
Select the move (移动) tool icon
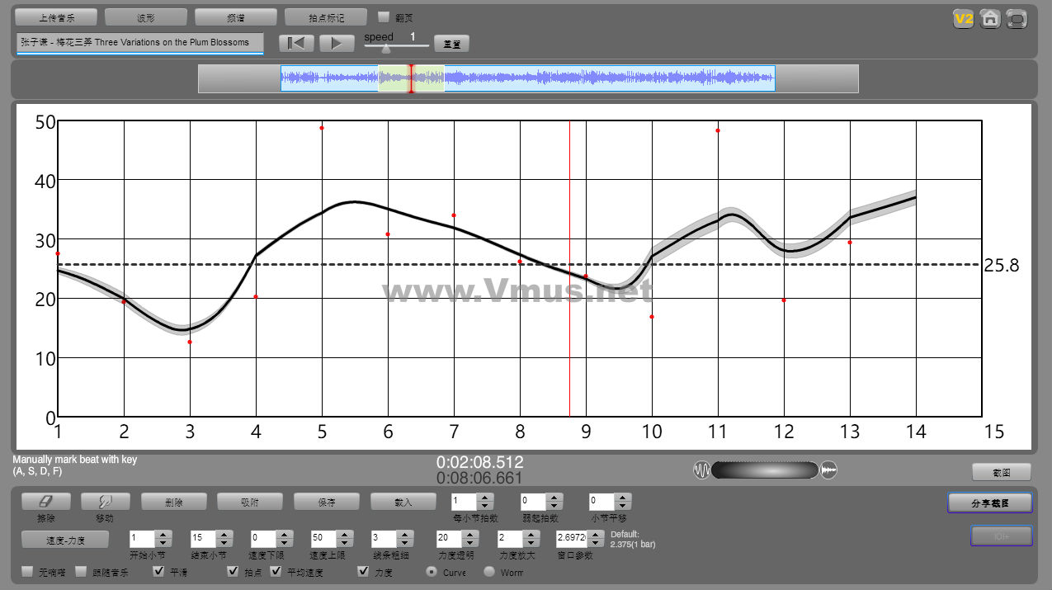tap(104, 502)
